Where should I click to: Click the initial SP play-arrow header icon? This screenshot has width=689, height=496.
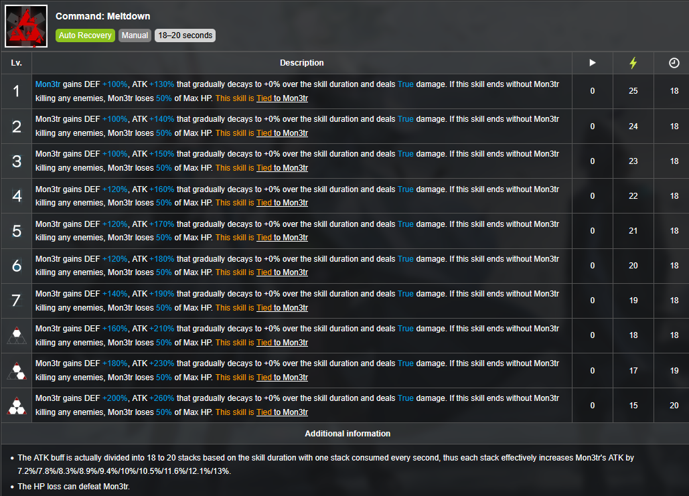point(593,63)
